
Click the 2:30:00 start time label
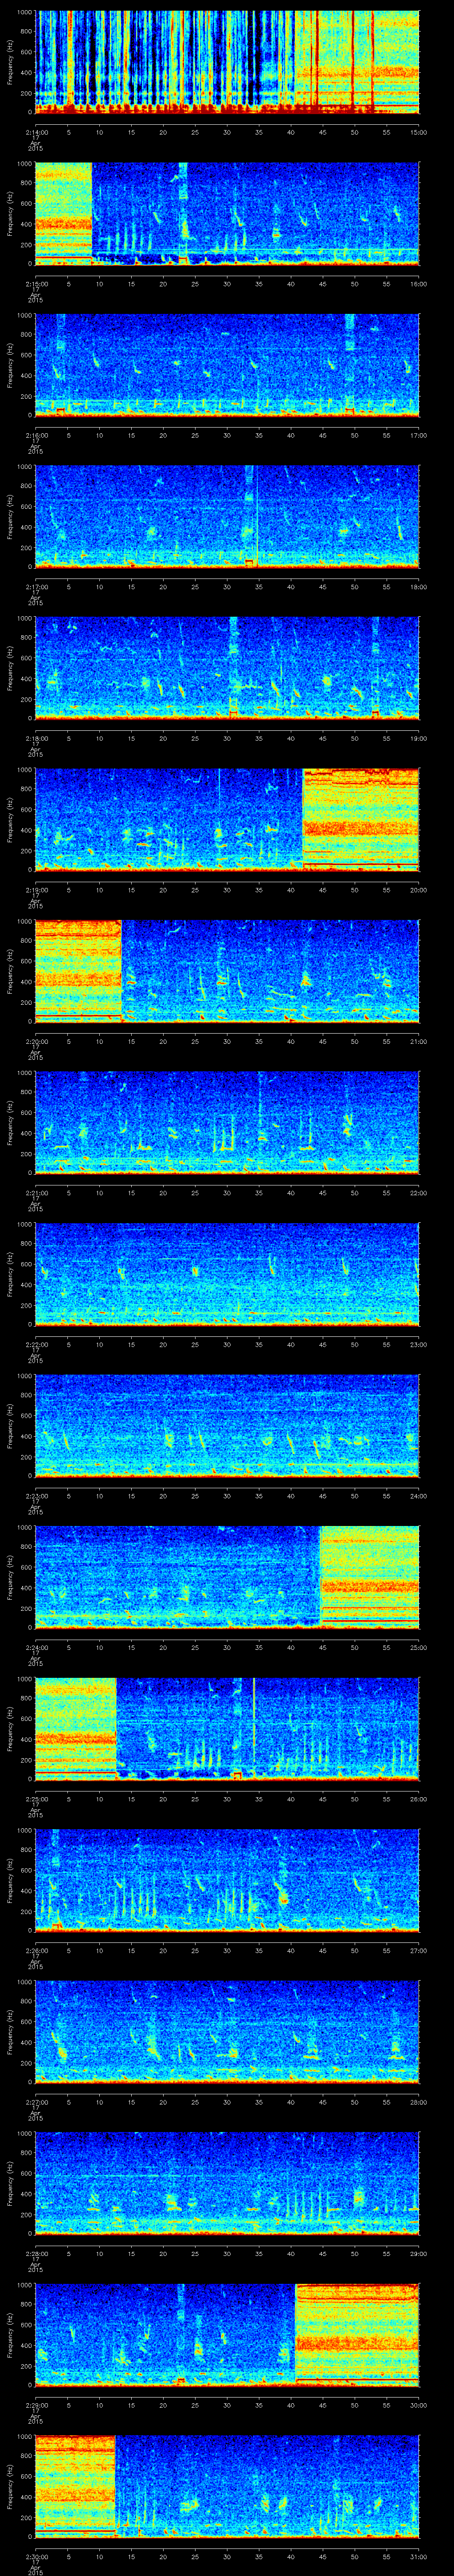click(36, 2556)
